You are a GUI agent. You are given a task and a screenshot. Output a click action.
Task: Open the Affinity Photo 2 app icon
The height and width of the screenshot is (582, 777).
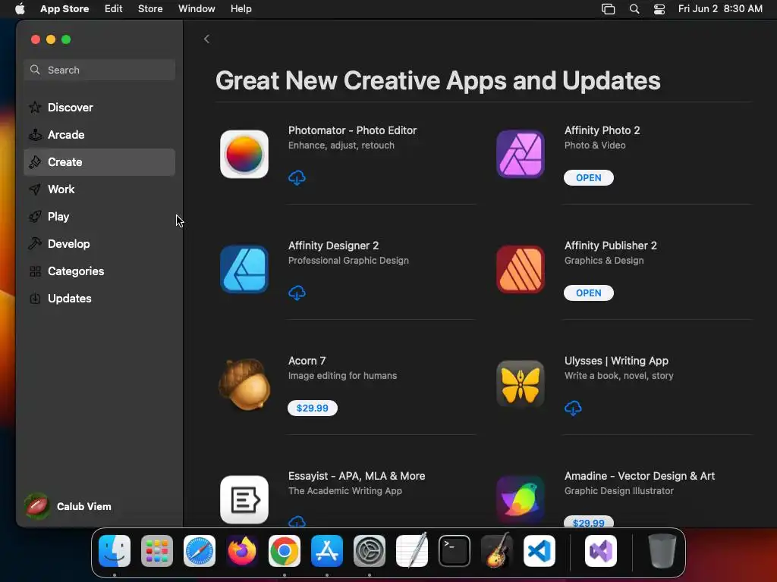[521, 154]
